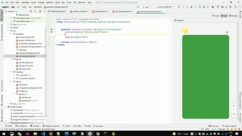The width and height of the screenshot is (242, 136).
Task: Open the Build menu
Action: click(x=57, y=2)
